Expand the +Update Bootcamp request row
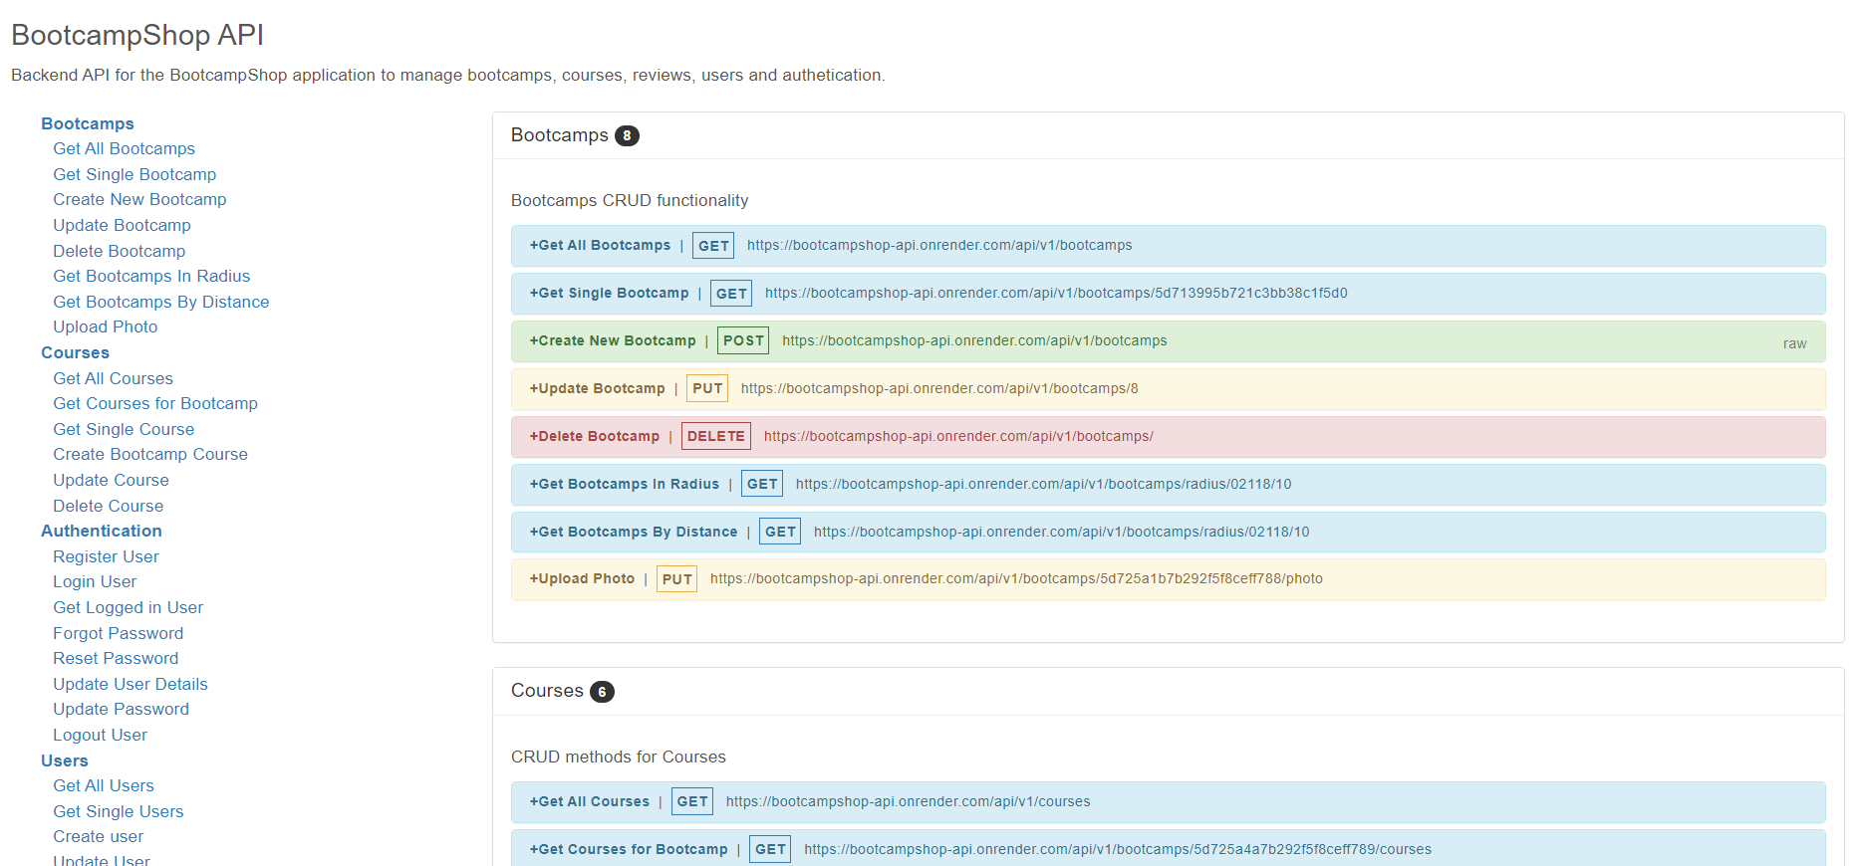This screenshot has width=1863, height=866. (1169, 389)
